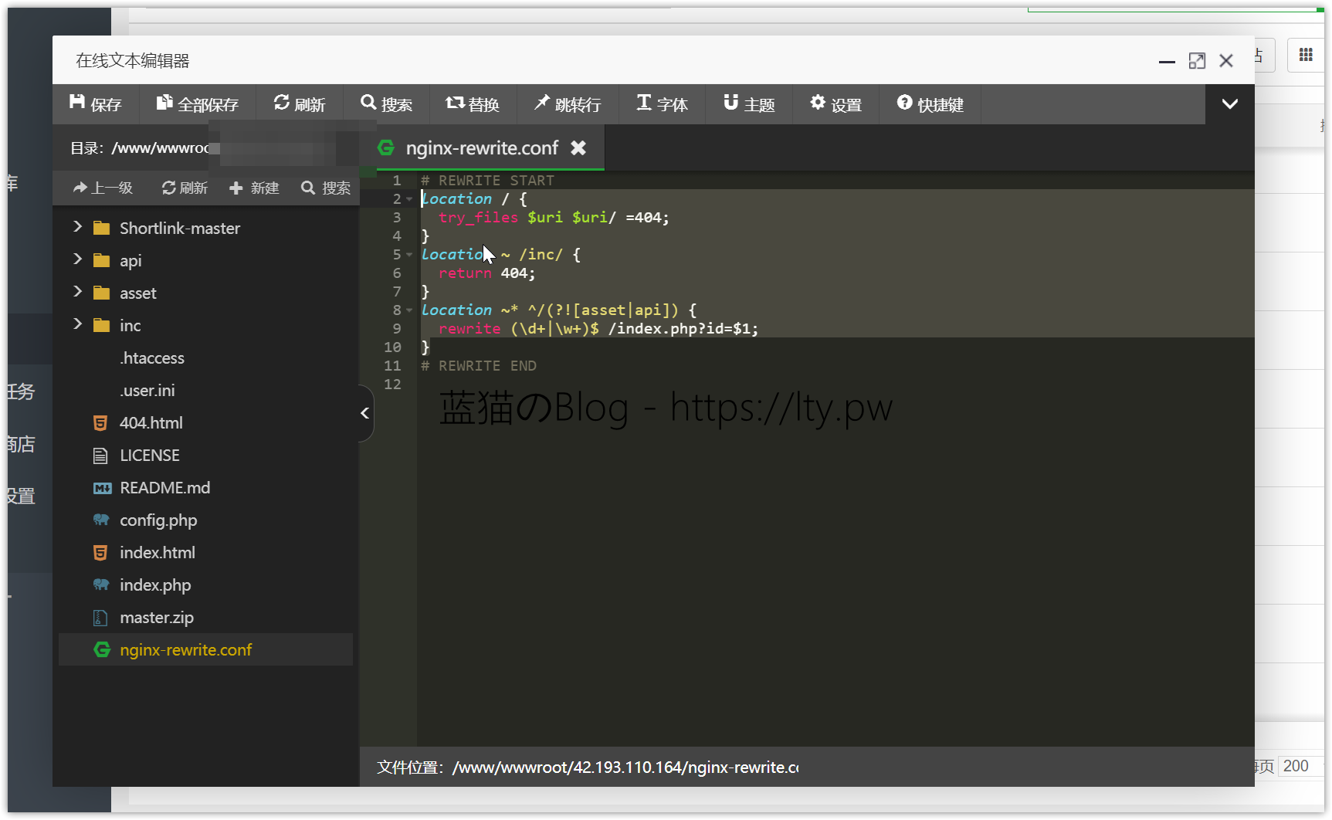
Task: Open the Settings (设置) gear
Action: click(818, 103)
